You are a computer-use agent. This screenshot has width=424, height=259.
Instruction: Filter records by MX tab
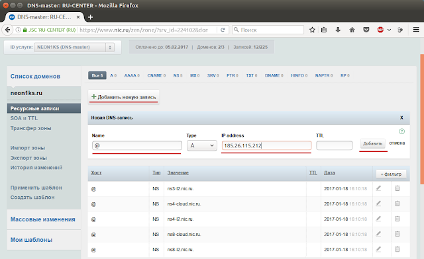[x=195, y=75]
